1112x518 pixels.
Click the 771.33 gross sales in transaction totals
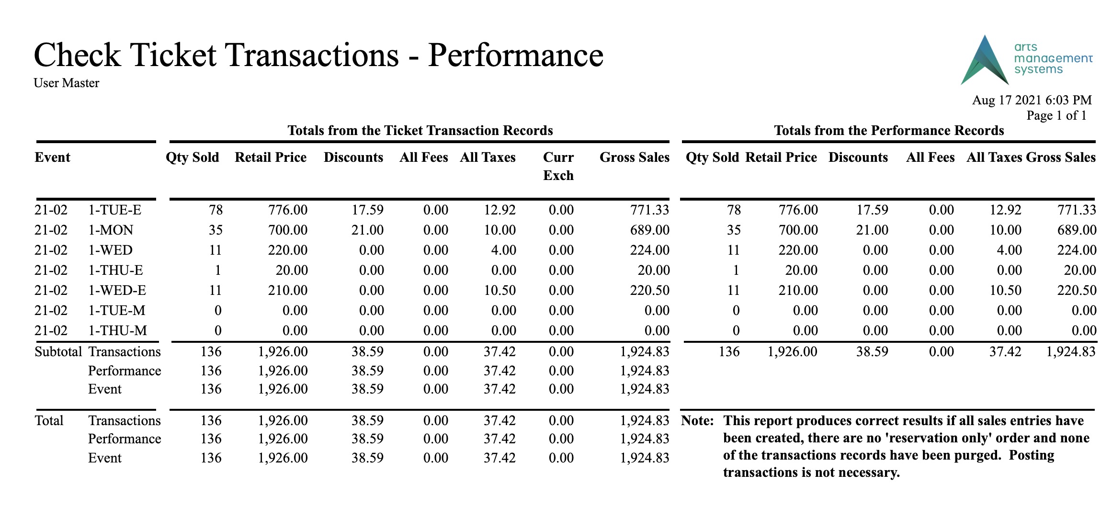(649, 210)
